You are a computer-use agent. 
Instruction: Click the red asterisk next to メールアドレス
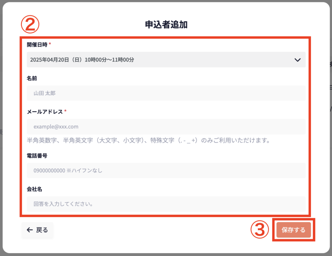[65, 112]
